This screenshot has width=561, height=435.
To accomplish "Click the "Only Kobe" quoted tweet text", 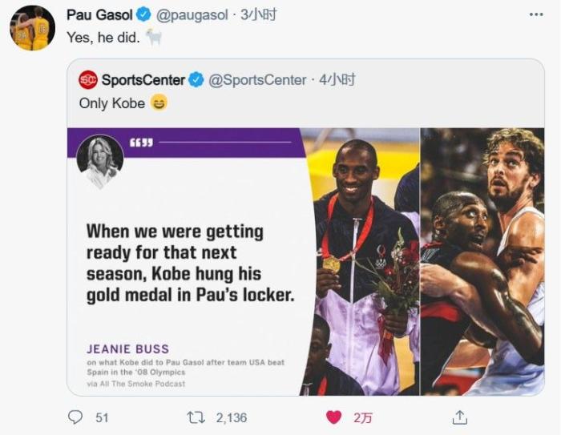I will click(x=112, y=103).
